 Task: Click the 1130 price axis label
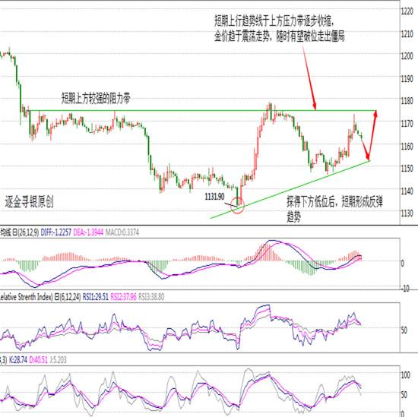[407, 213]
